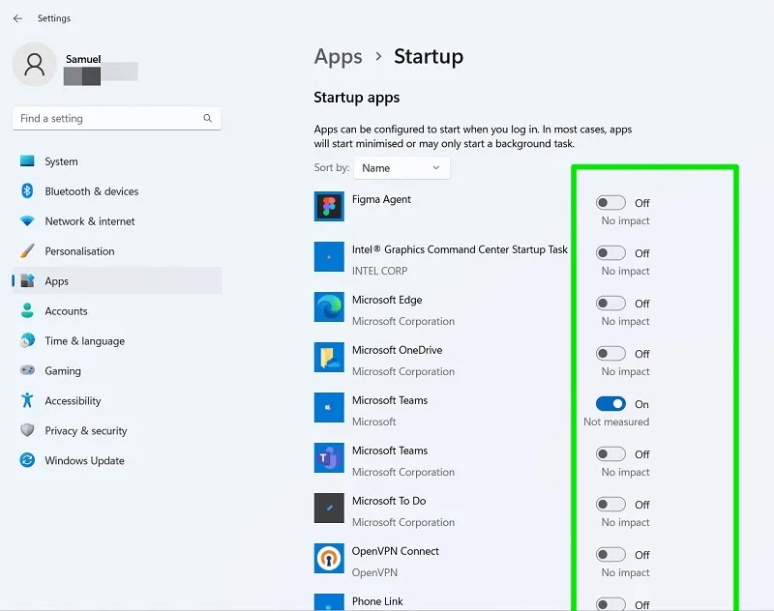Turn on Intel Graphics Command Center toggle
774x611 pixels.
coord(610,253)
